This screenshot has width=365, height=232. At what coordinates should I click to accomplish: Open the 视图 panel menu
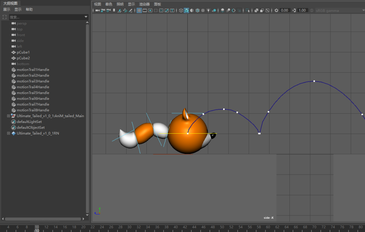coord(98,4)
